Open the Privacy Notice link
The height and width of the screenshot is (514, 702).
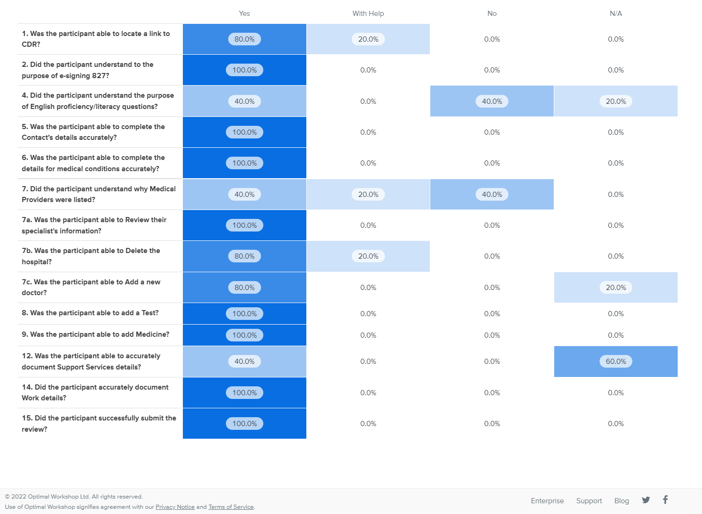coord(175,507)
